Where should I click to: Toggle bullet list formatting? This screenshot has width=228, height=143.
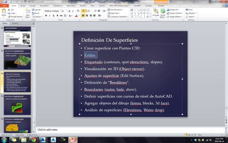tap(84, 11)
